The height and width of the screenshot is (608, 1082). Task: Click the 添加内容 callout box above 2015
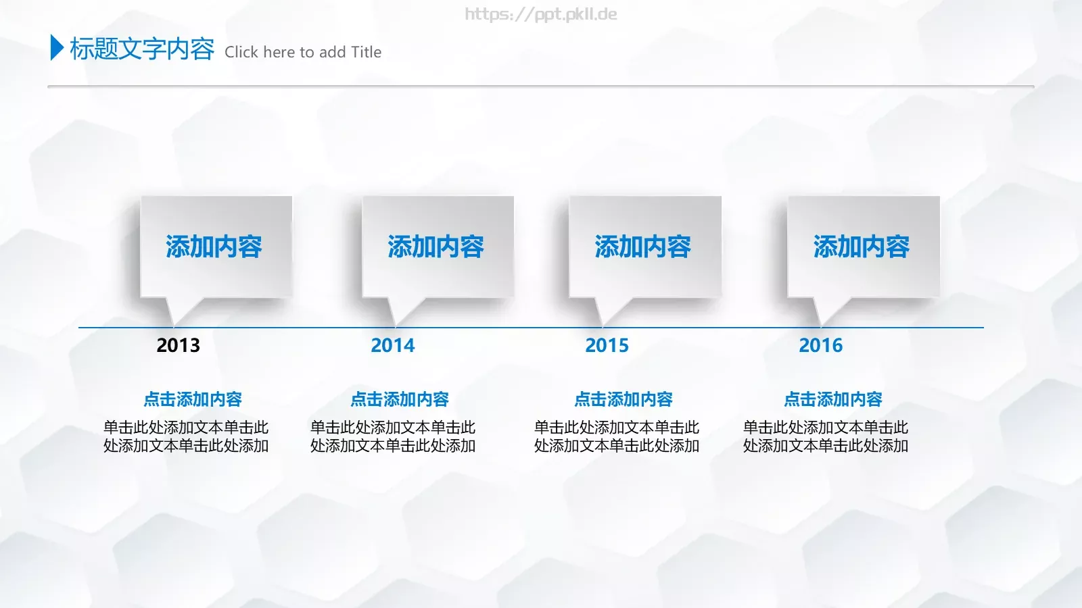(x=645, y=247)
